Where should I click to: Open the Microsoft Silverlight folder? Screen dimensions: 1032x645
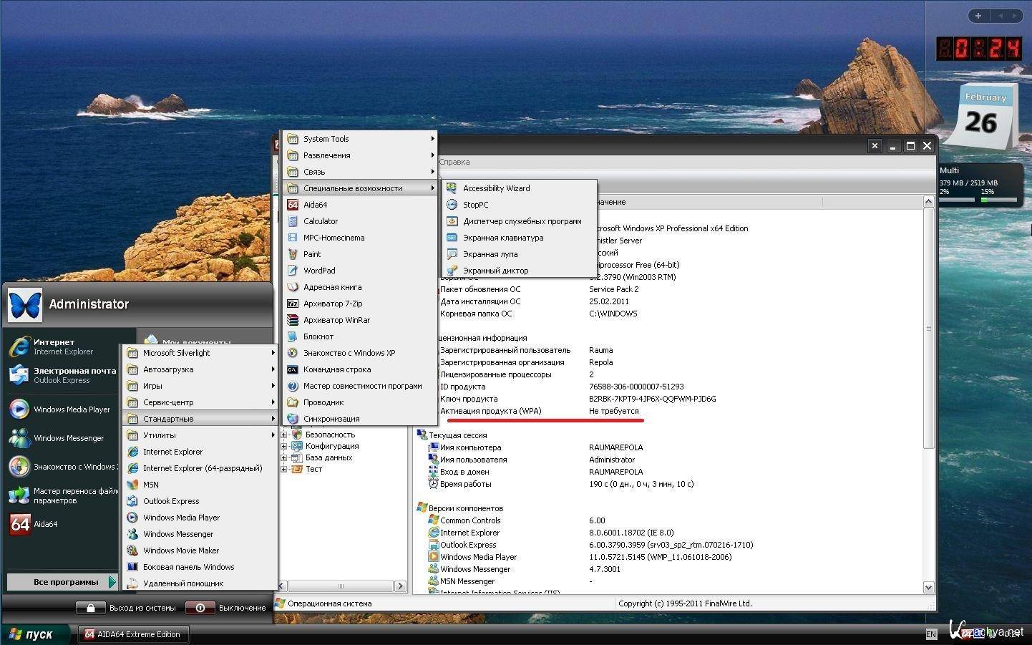point(200,353)
